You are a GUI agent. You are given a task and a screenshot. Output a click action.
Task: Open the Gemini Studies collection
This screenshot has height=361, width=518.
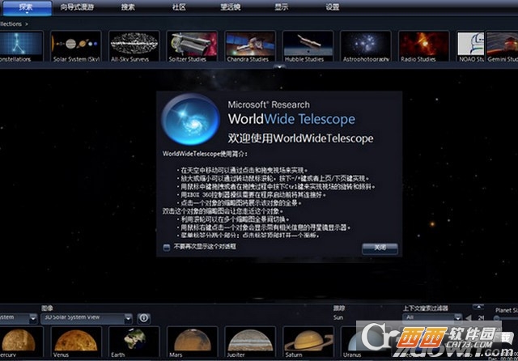502,46
